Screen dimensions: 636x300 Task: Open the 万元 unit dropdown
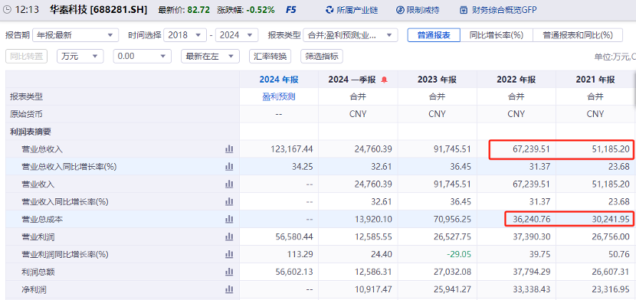(x=80, y=57)
